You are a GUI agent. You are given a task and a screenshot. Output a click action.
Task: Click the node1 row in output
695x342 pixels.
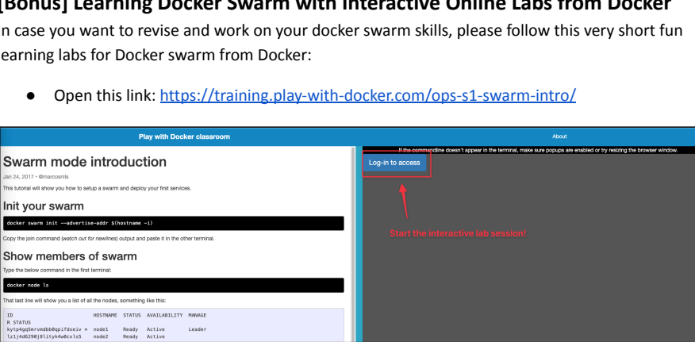click(x=106, y=329)
